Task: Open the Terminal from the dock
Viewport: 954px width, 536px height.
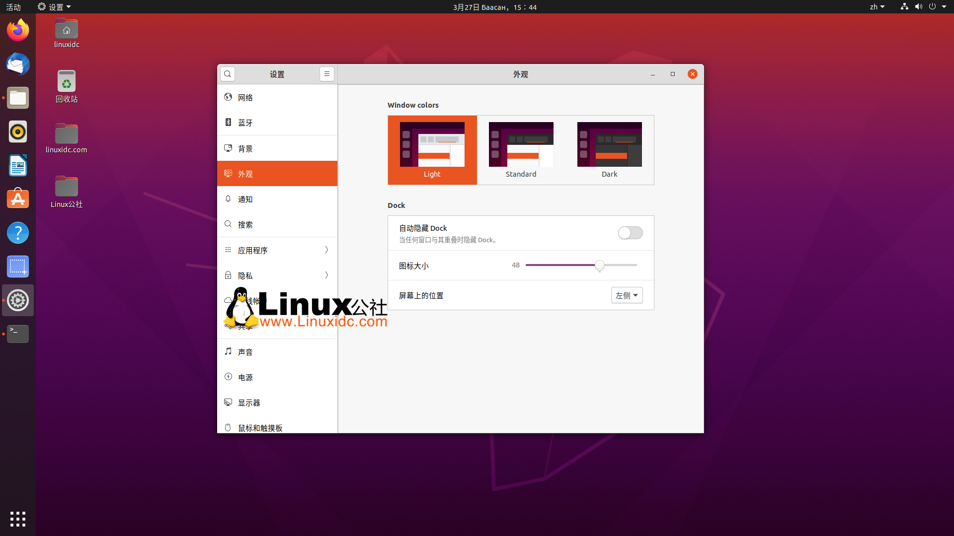Action: click(x=17, y=334)
